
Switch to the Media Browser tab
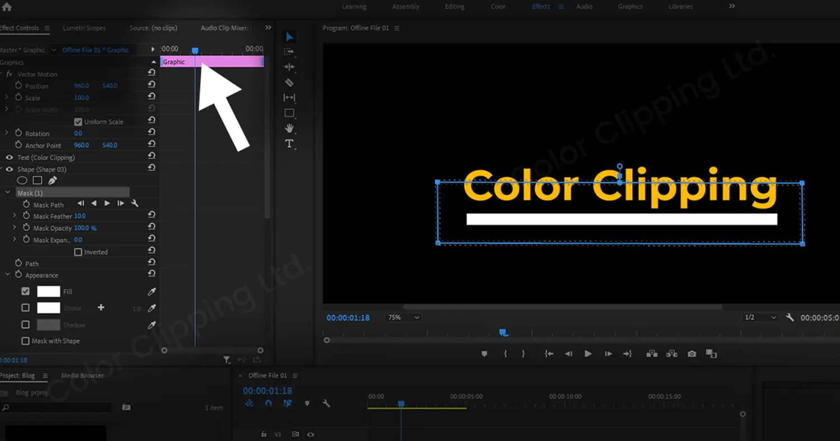pos(82,376)
